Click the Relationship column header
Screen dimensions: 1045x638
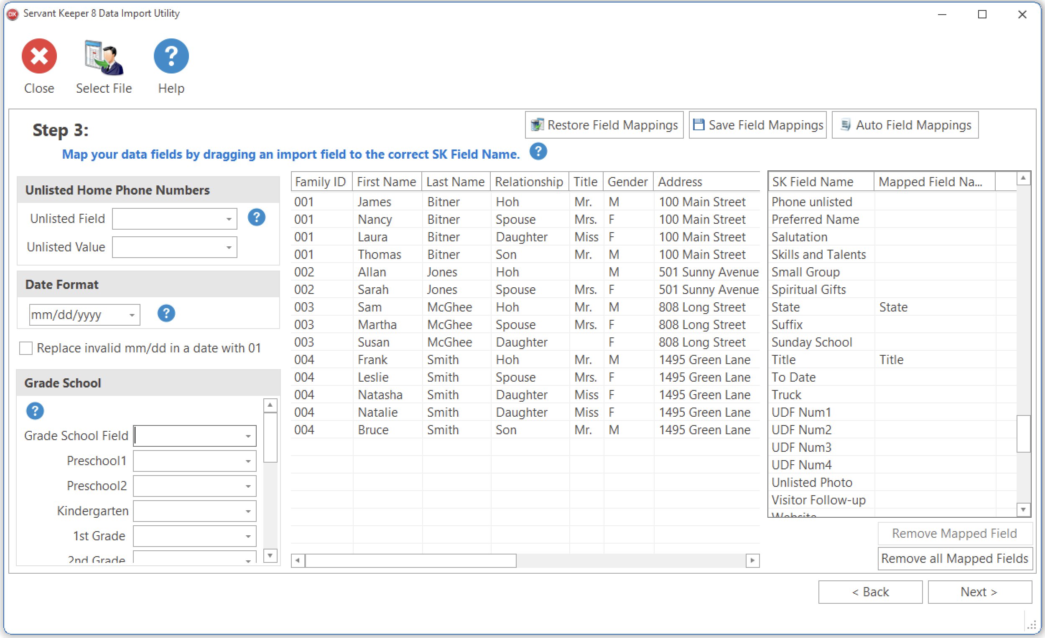(x=528, y=182)
